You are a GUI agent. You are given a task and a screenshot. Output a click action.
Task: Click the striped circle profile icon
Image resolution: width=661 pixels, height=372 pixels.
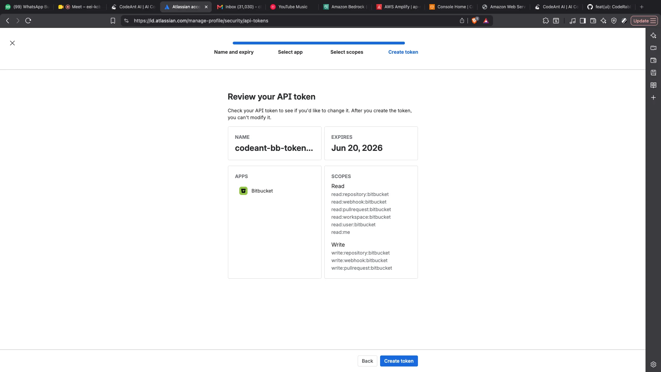point(624,21)
